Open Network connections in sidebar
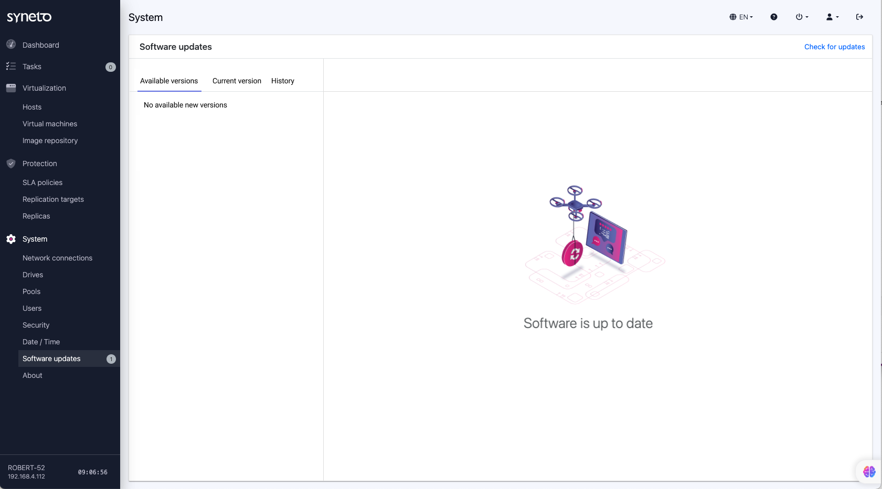The height and width of the screenshot is (489, 882). pyautogui.click(x=57, y=258)
